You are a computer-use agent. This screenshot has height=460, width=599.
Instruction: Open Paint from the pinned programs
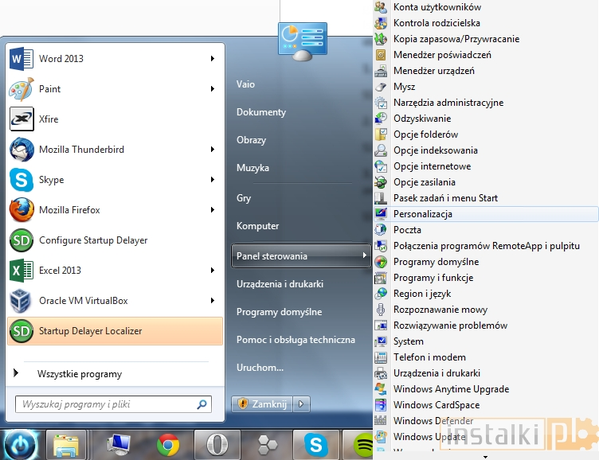pos(21,89)
